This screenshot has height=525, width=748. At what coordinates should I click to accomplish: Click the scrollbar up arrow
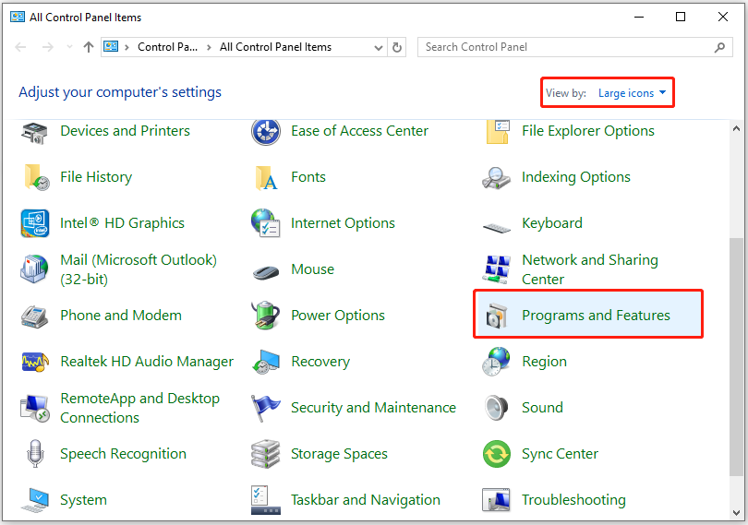coord(736,129)
